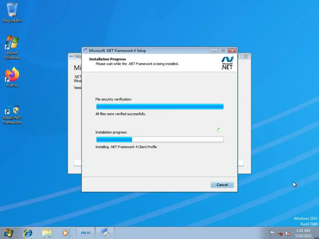
Task: Switch to the .NET taskbar button
Action: coord(86,233)
